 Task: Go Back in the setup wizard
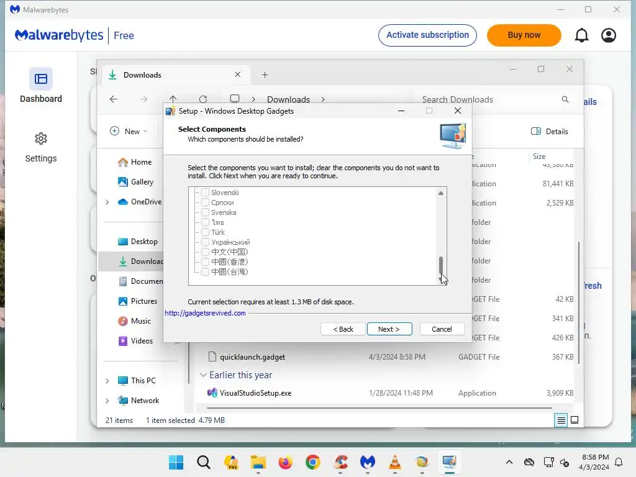coord(343,329)
